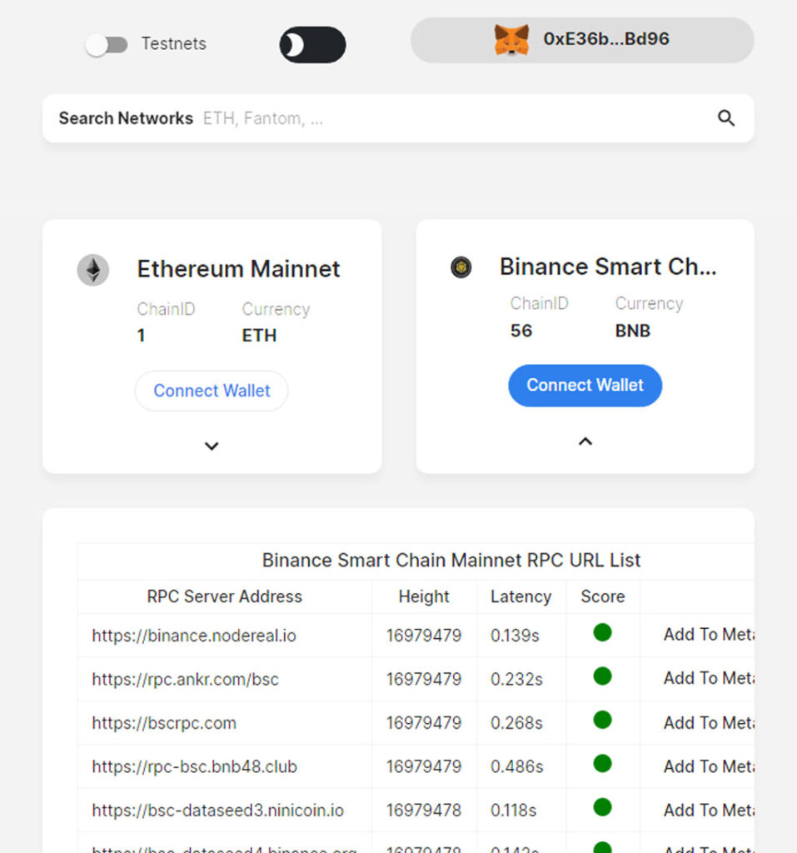Click the MetaMask fox icon
797x853 pixels.
click(511, 40)
